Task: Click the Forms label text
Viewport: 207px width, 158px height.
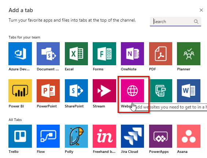Action: [x=98, y=69]
